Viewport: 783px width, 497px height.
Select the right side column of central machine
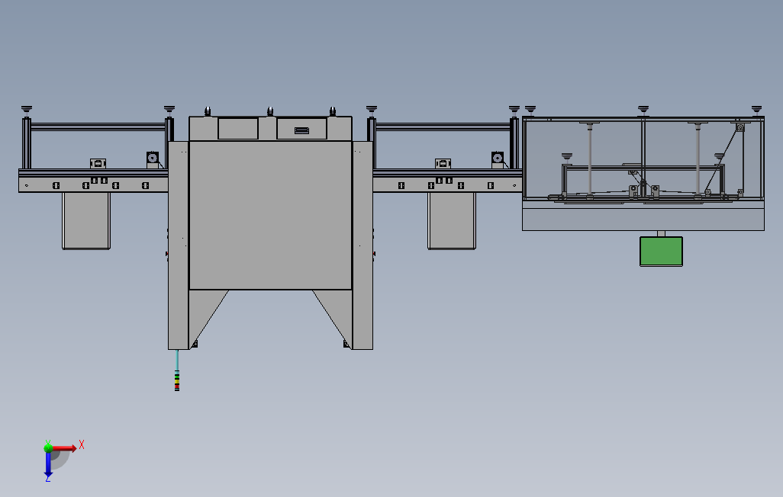(x=362, y=245)
